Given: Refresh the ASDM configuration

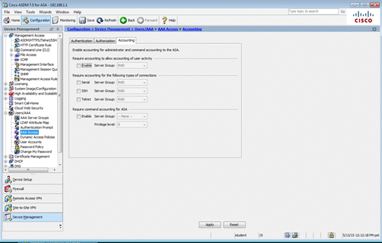Looking at the screenshot, I should pos(106,20).
